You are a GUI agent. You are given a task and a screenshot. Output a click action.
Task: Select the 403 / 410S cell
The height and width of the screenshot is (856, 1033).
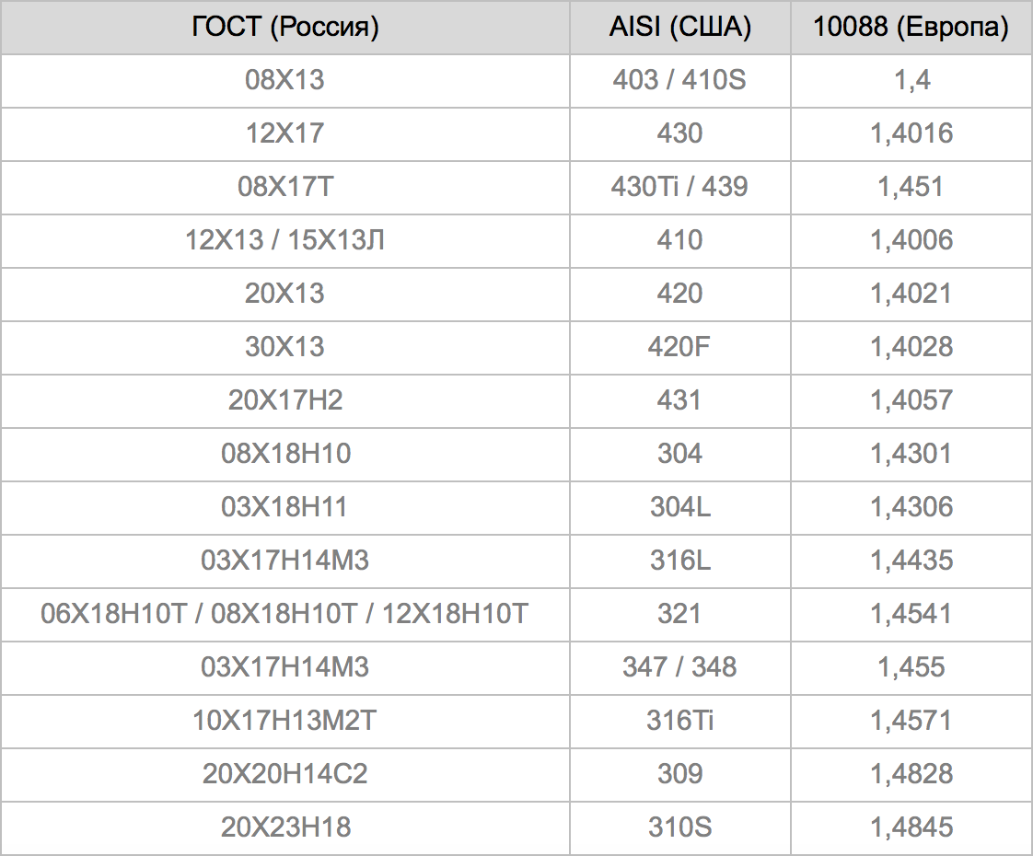pyautogui.click(x=680, y=80)
